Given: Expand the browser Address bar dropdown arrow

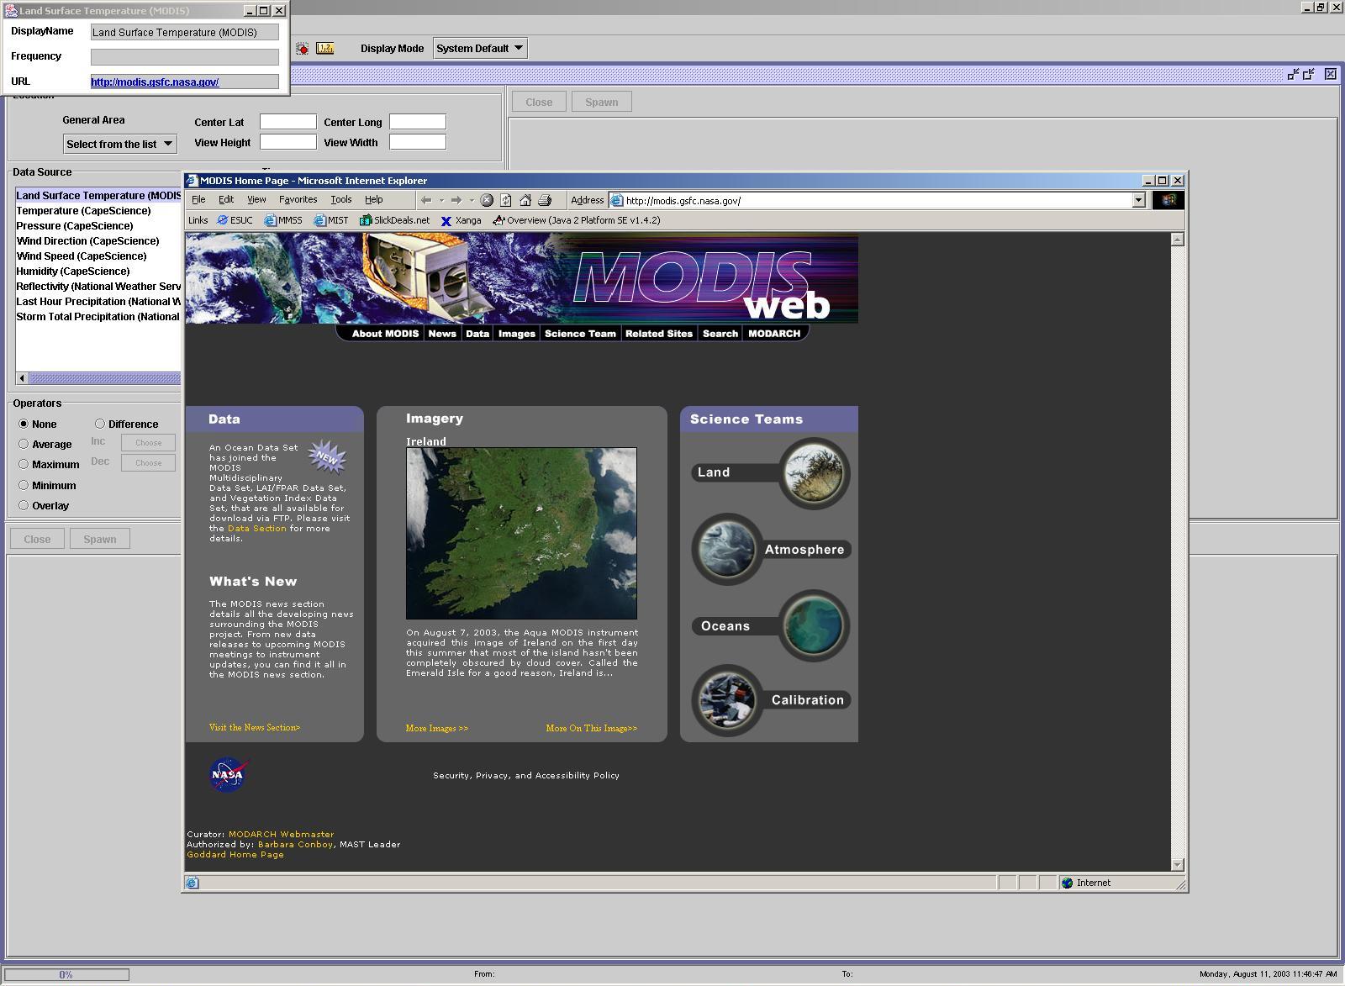Looking at the screenshot, I should 1138,200.
